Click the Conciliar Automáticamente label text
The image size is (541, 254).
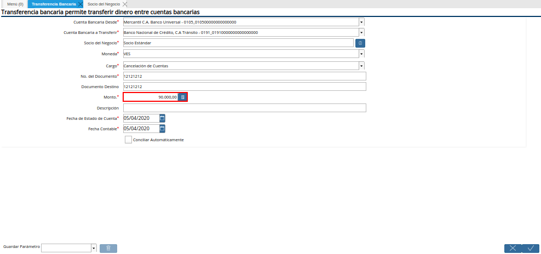point(158,140)
